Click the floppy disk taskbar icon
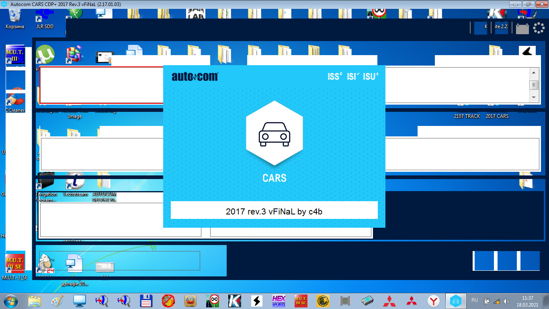Image resolution: width=549 pixels, height=309 pixels. click(x=145, y=301)
